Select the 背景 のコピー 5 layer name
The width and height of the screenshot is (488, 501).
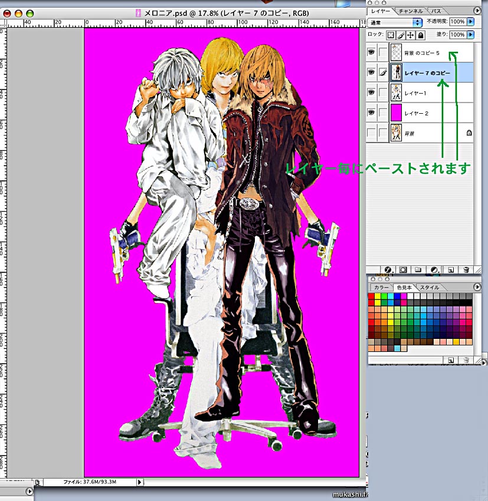click(x=421, y=52)
